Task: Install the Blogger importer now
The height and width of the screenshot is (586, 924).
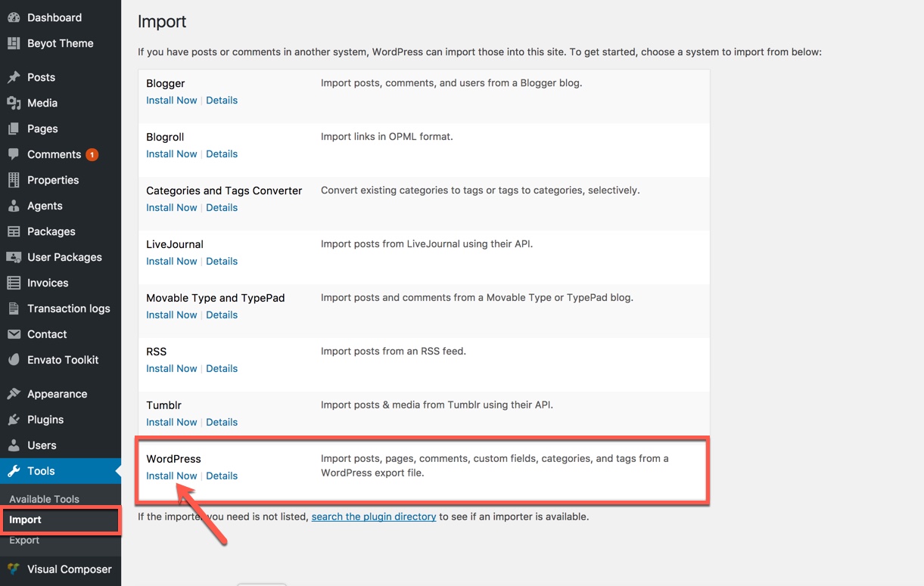Action: coord(172,100)
